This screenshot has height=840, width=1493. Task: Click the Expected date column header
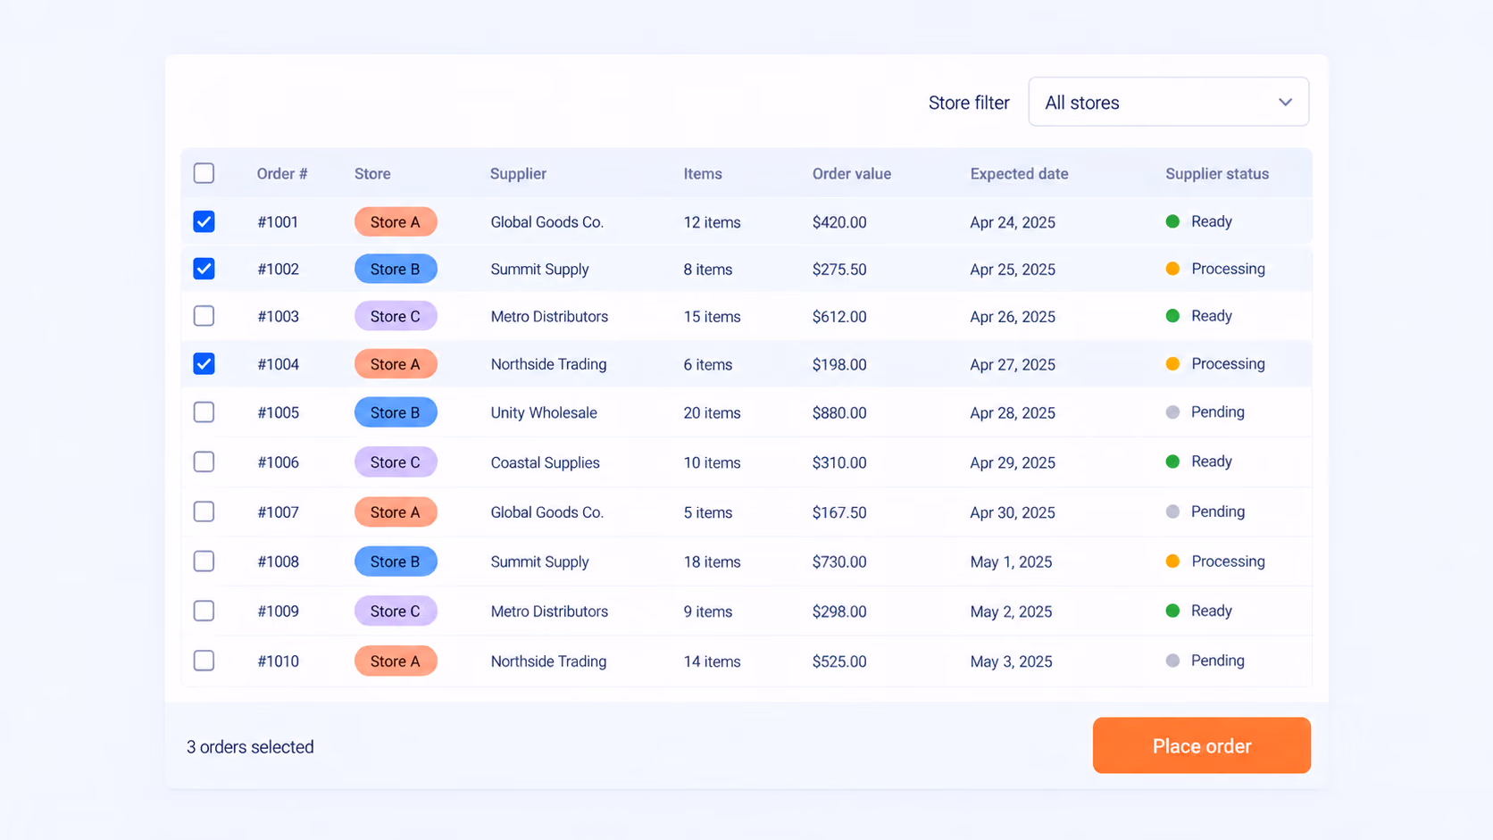[x=1019, y=174]
